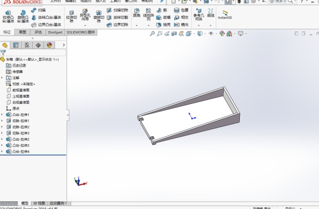
Task: Open the FeatureManager design tree tab
Action: pyautogui.click(x=5, y=45)
